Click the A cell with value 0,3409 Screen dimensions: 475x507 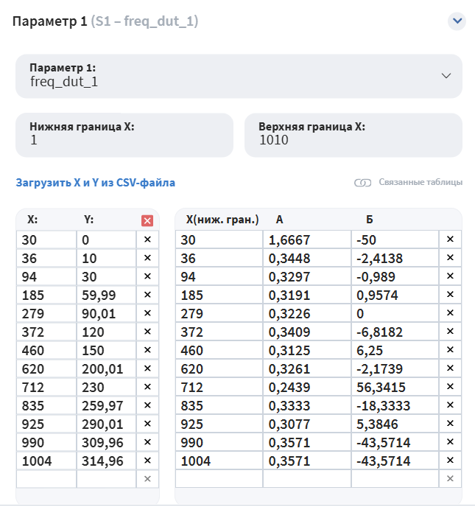(306, 332)
